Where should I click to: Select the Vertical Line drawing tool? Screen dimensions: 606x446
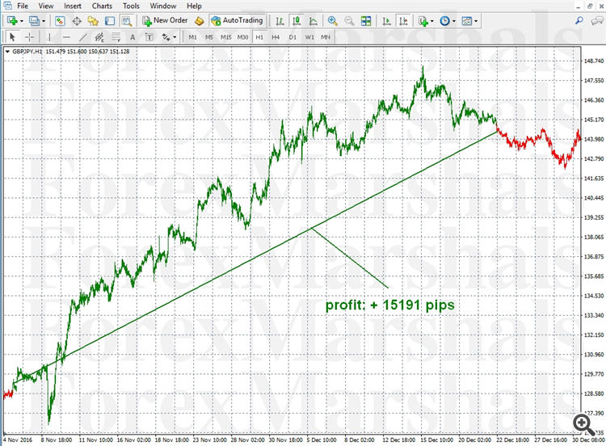click(49, 37)
